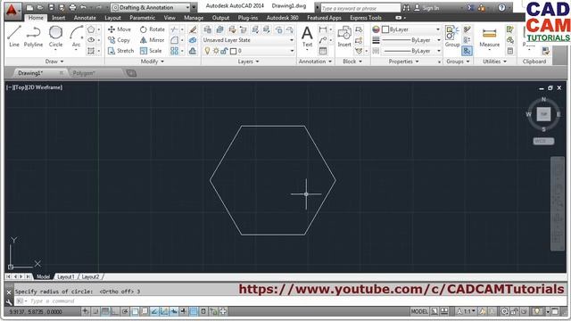Expand the Draw panel
Image resolution: width=571 pixels, height=321 pixels.
pyautogui.click(x=54, y=62)
